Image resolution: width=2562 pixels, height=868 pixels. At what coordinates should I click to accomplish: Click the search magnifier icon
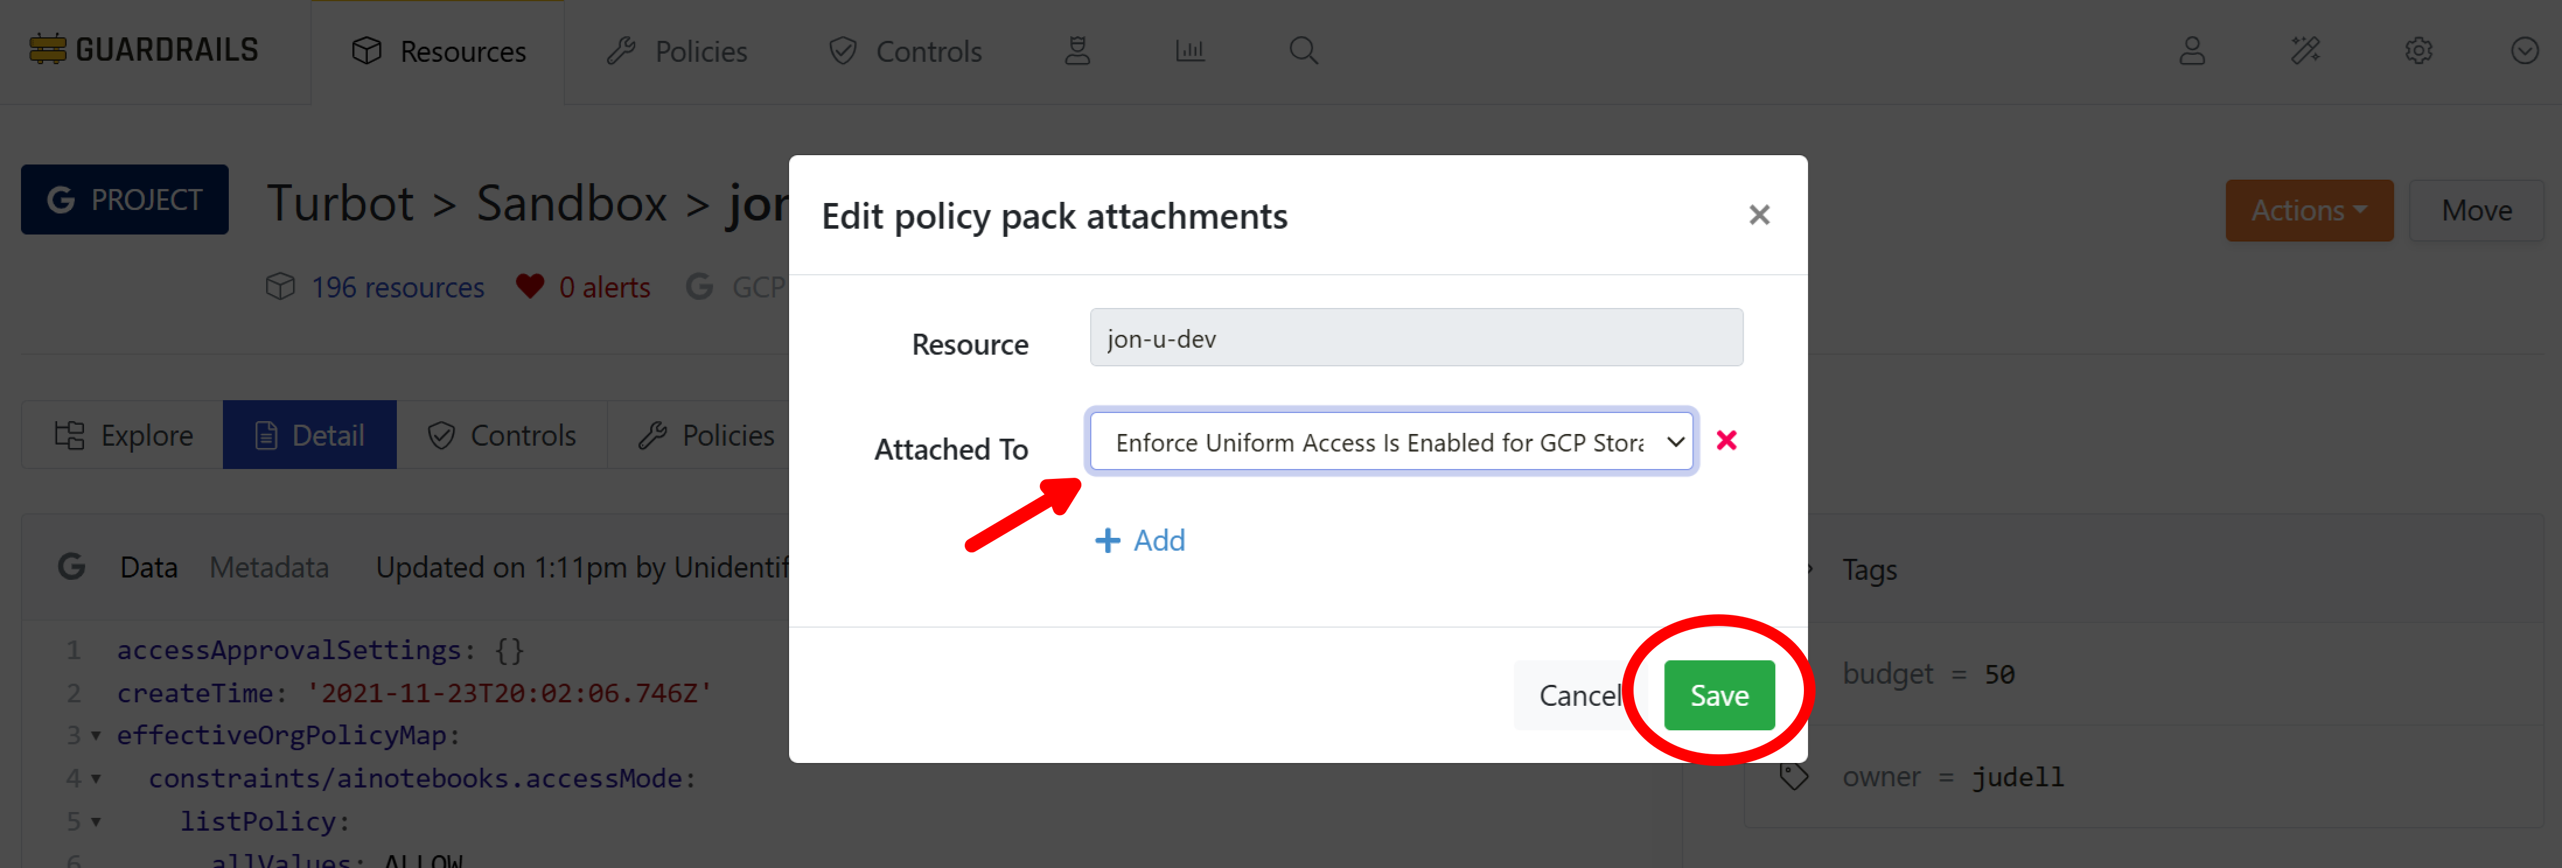(1303, 51)
